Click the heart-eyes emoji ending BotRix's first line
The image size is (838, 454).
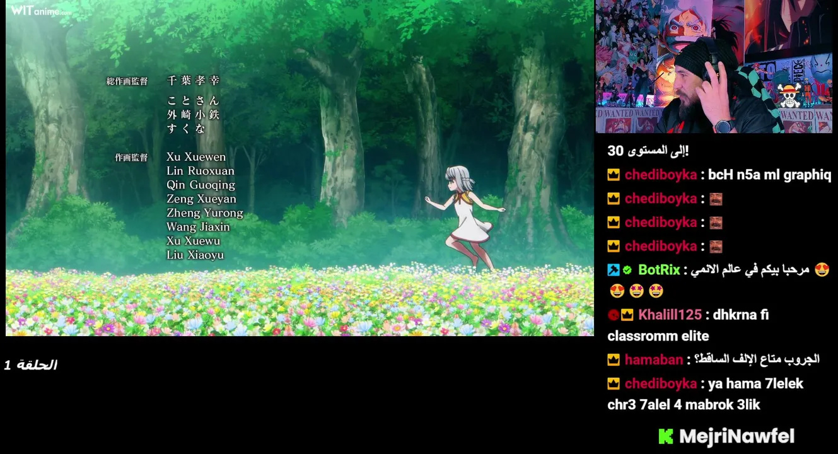point(822,270)
